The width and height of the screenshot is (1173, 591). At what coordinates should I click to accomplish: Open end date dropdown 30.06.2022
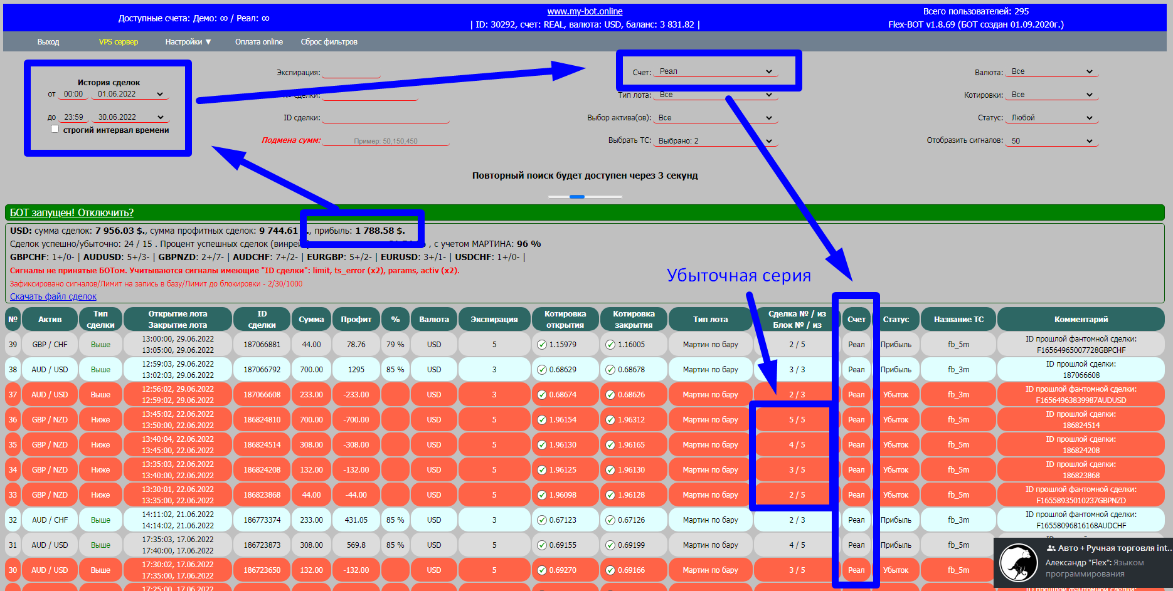coord(130,117)
